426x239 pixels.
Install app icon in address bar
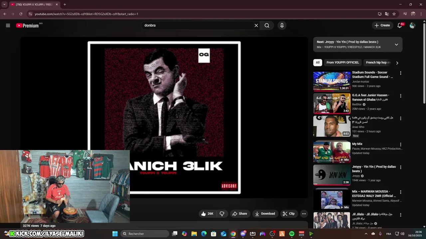[380, 14]
